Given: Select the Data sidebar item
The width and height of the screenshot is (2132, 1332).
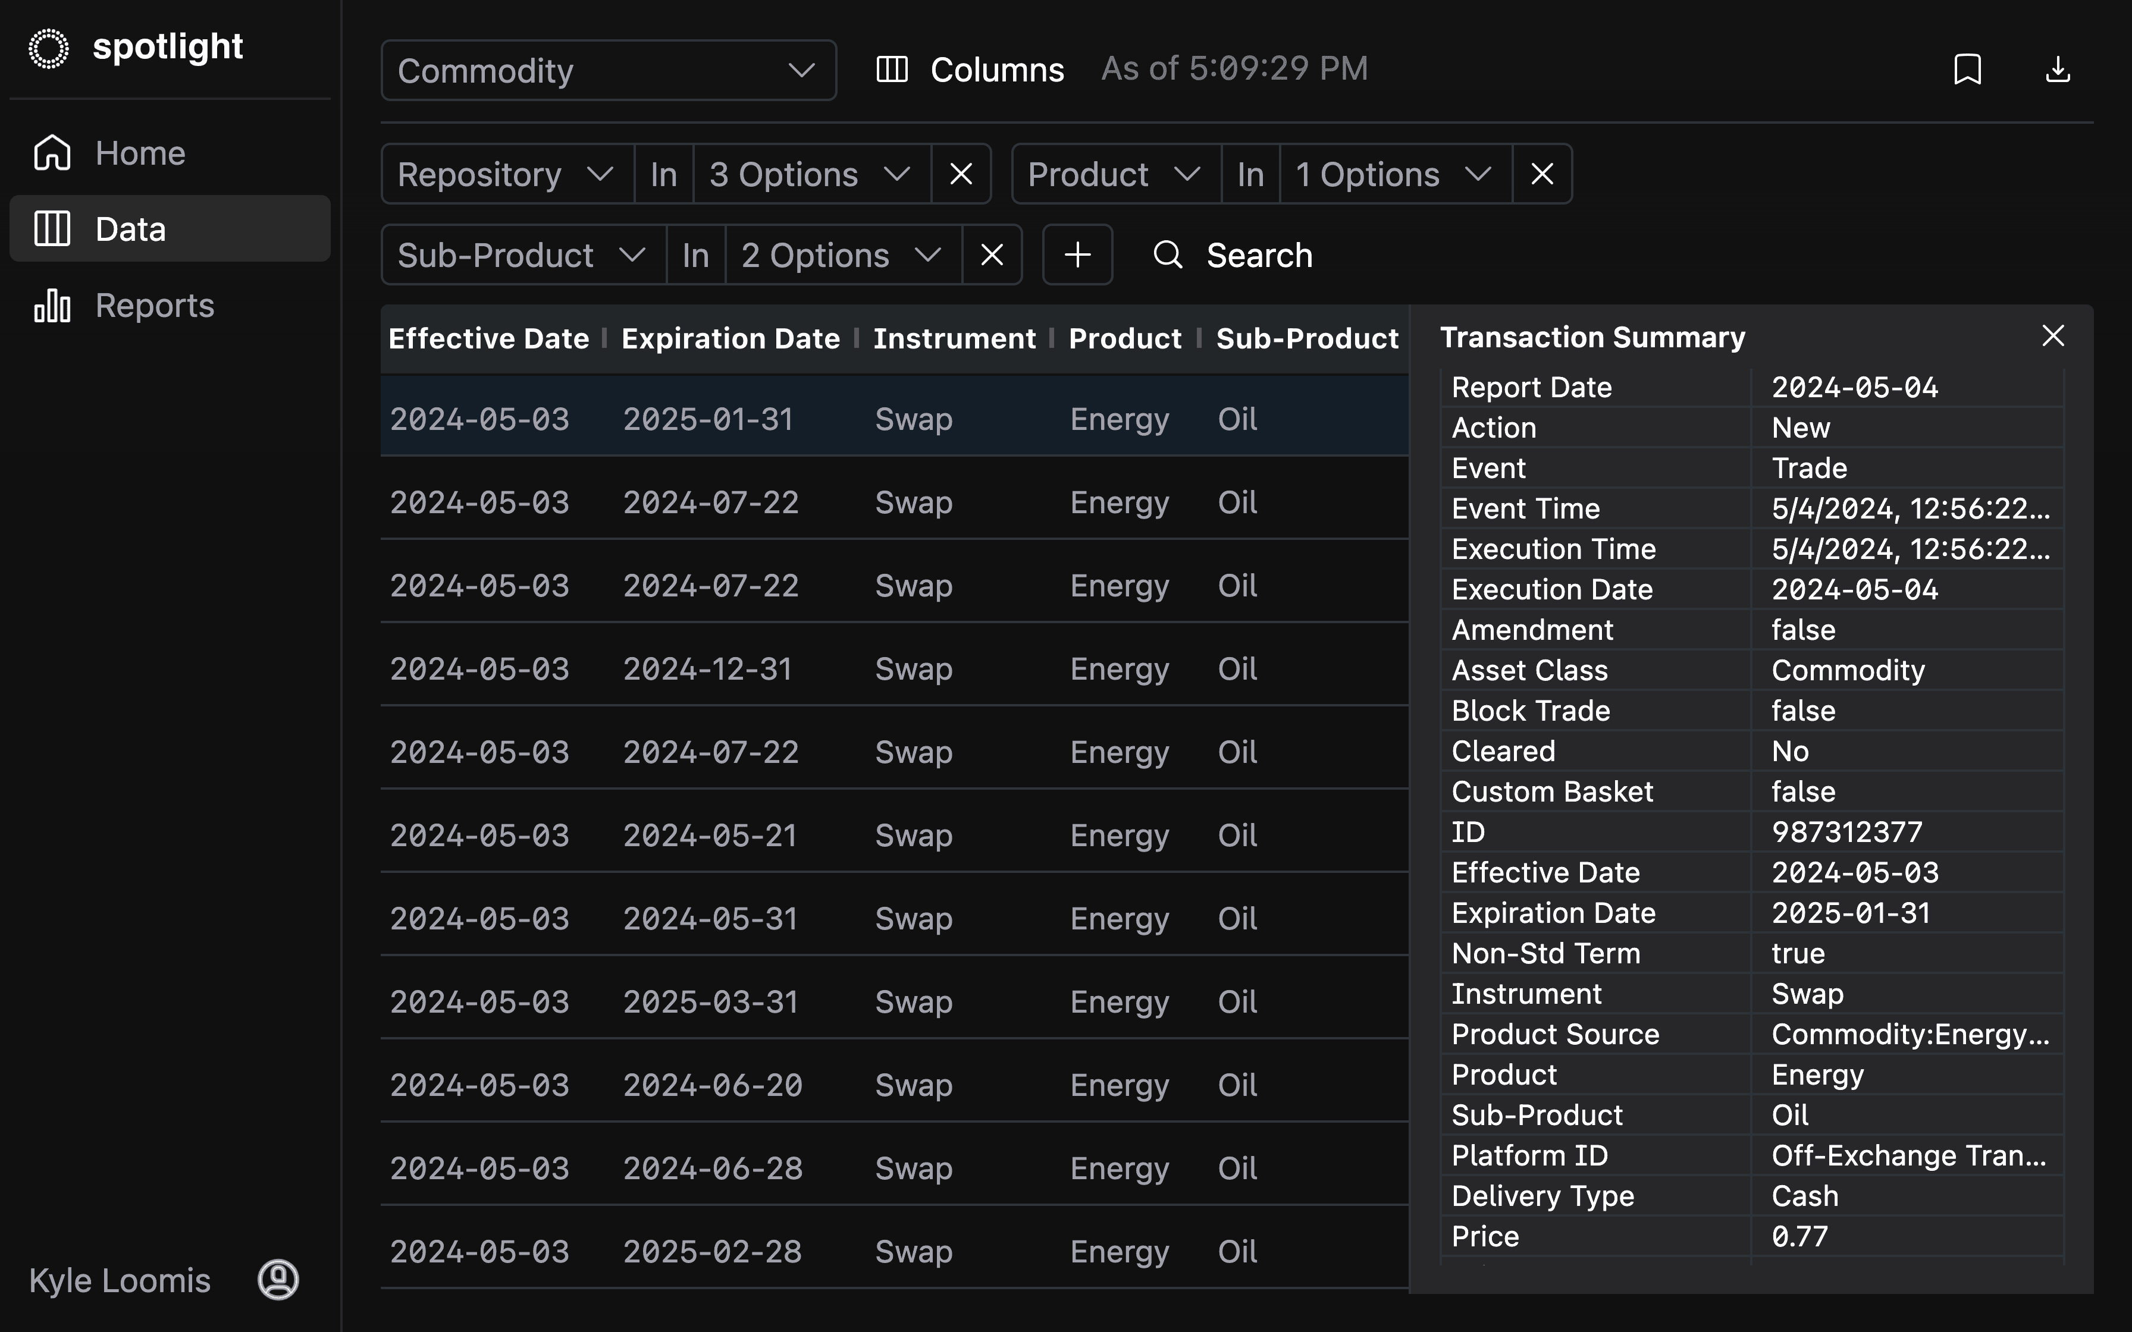Looking at the screenshot, I should pos(170,229).
